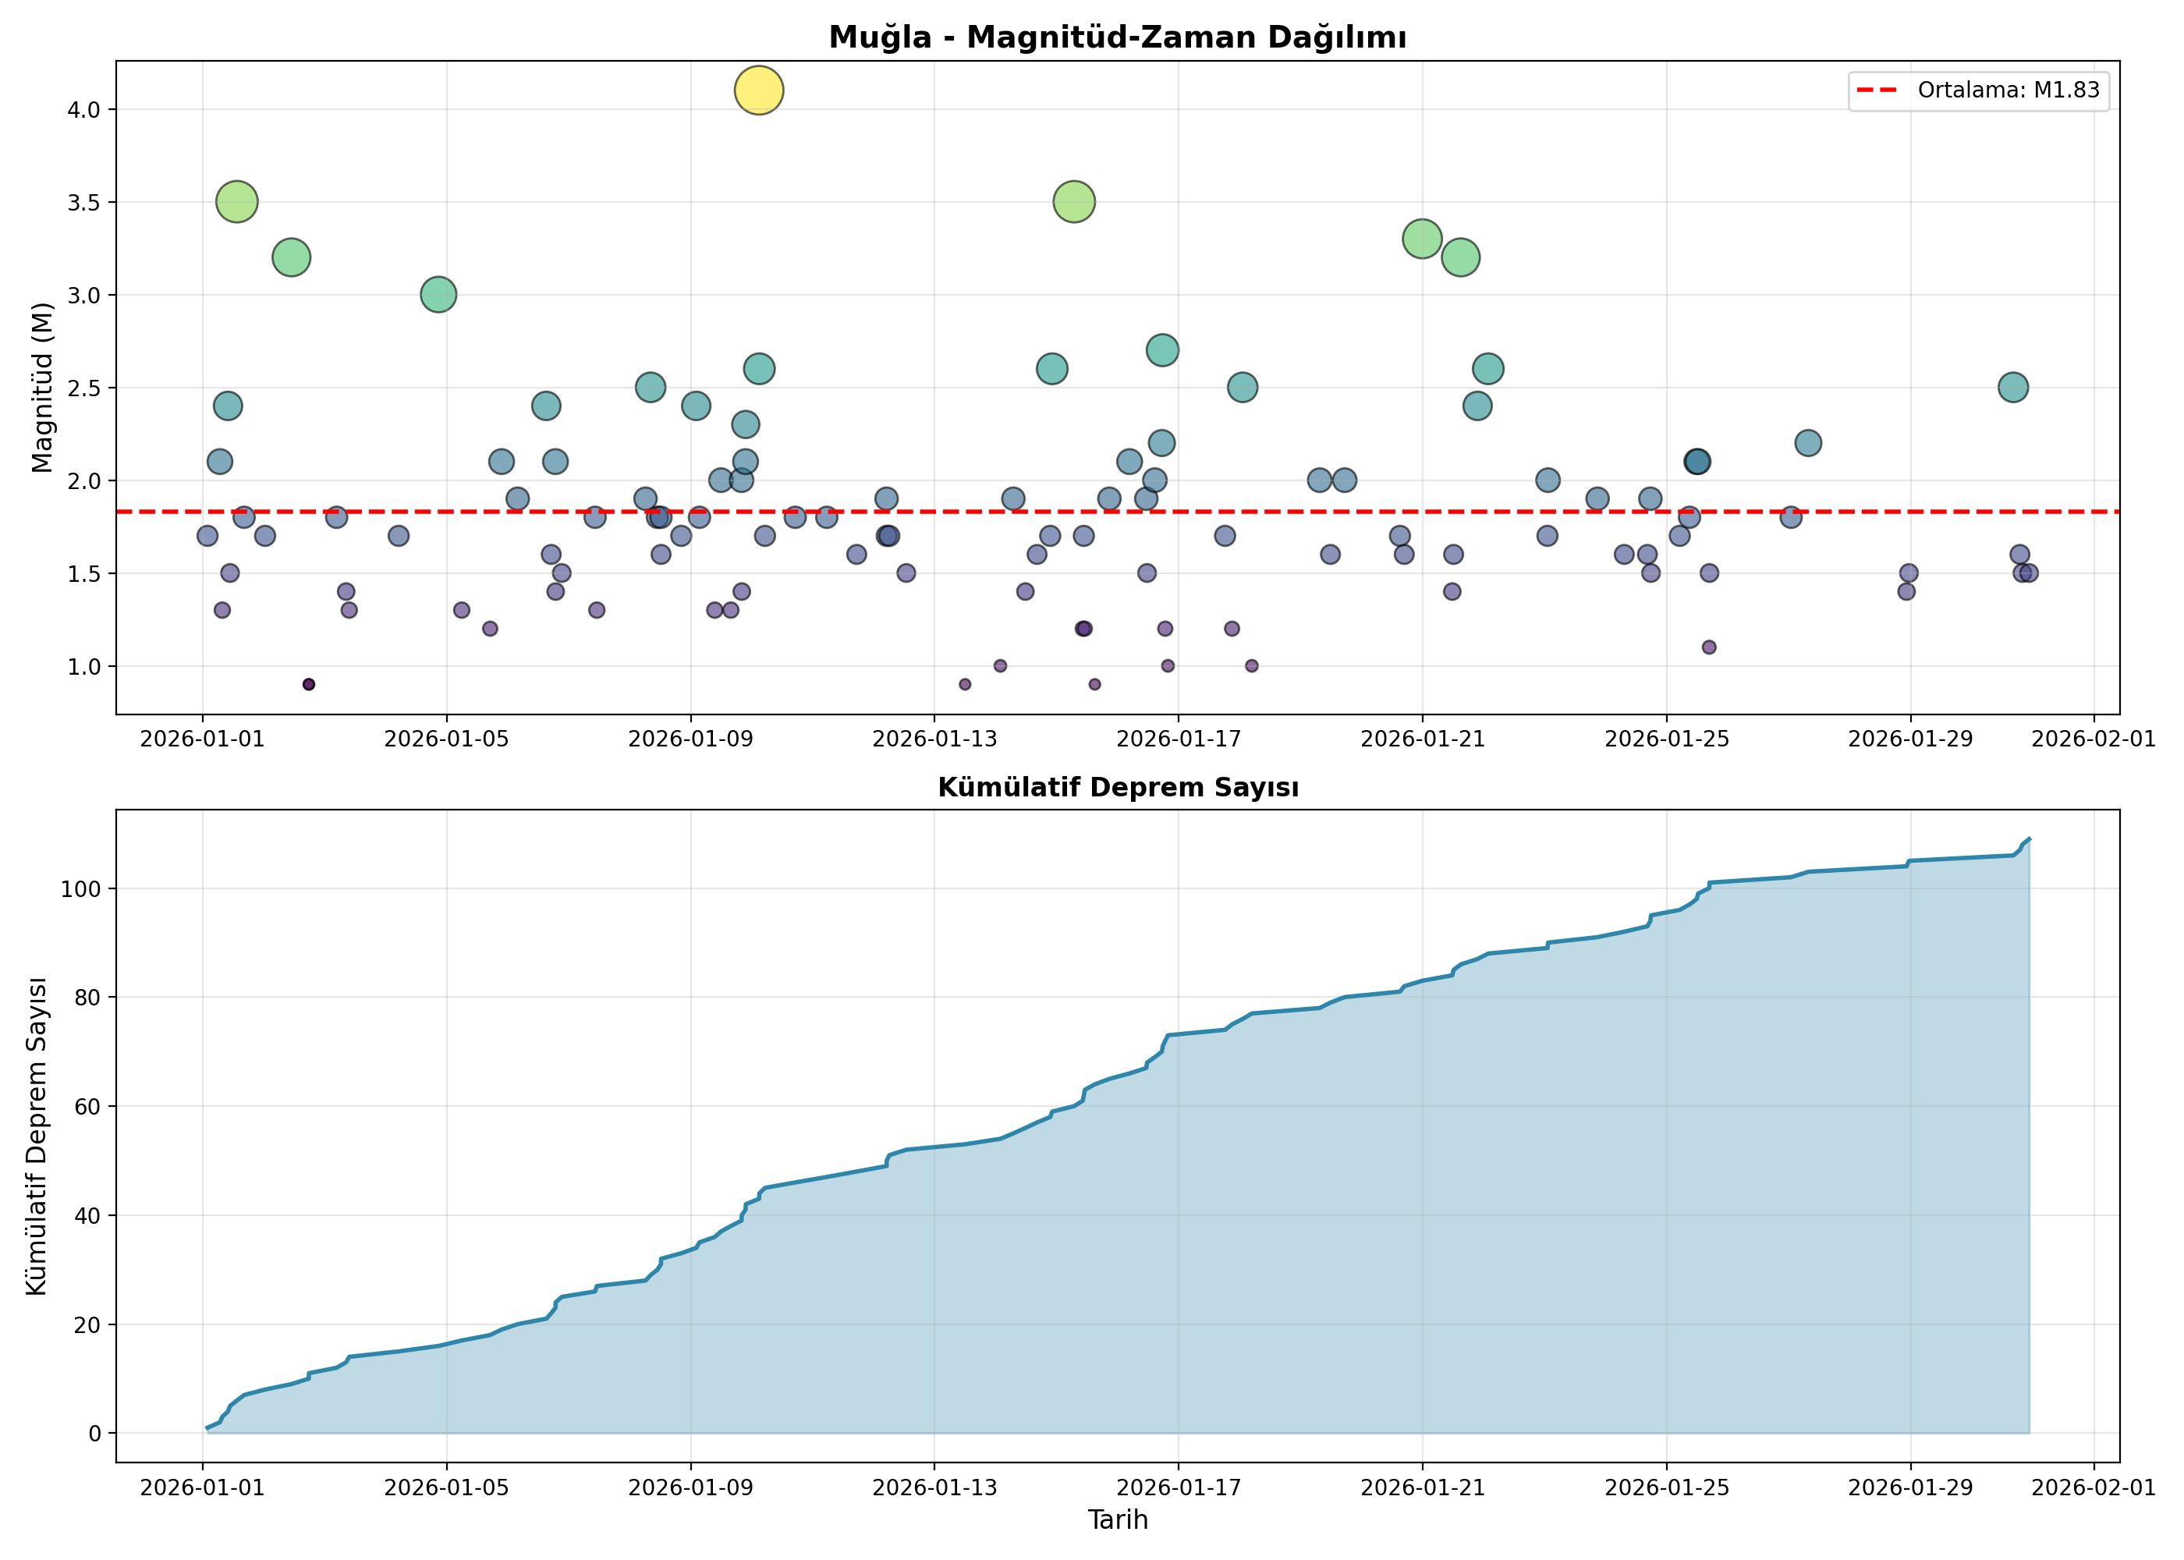Click "2026-02-01" under the Kümülatif Deprem chart
Viewport: 2184px width, 1560px height.
2094,1488
